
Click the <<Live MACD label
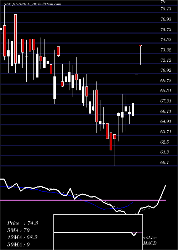(x=150, y=241)
